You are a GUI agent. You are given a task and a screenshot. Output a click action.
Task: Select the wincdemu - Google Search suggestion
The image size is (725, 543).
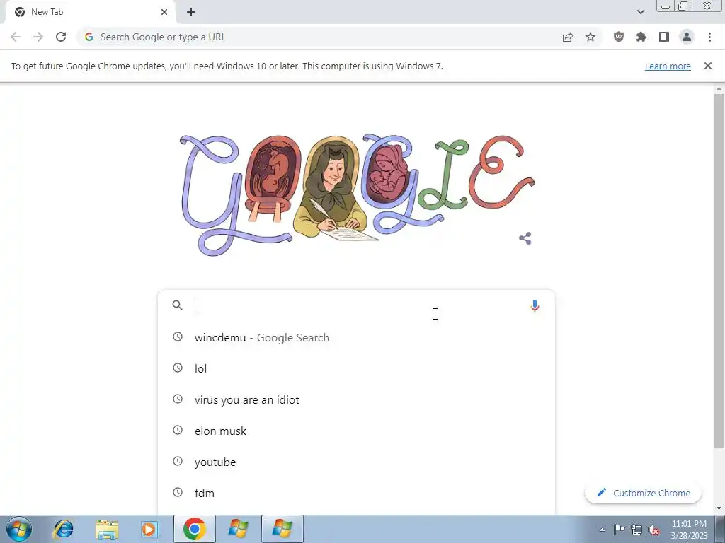[x=356, y=337]
